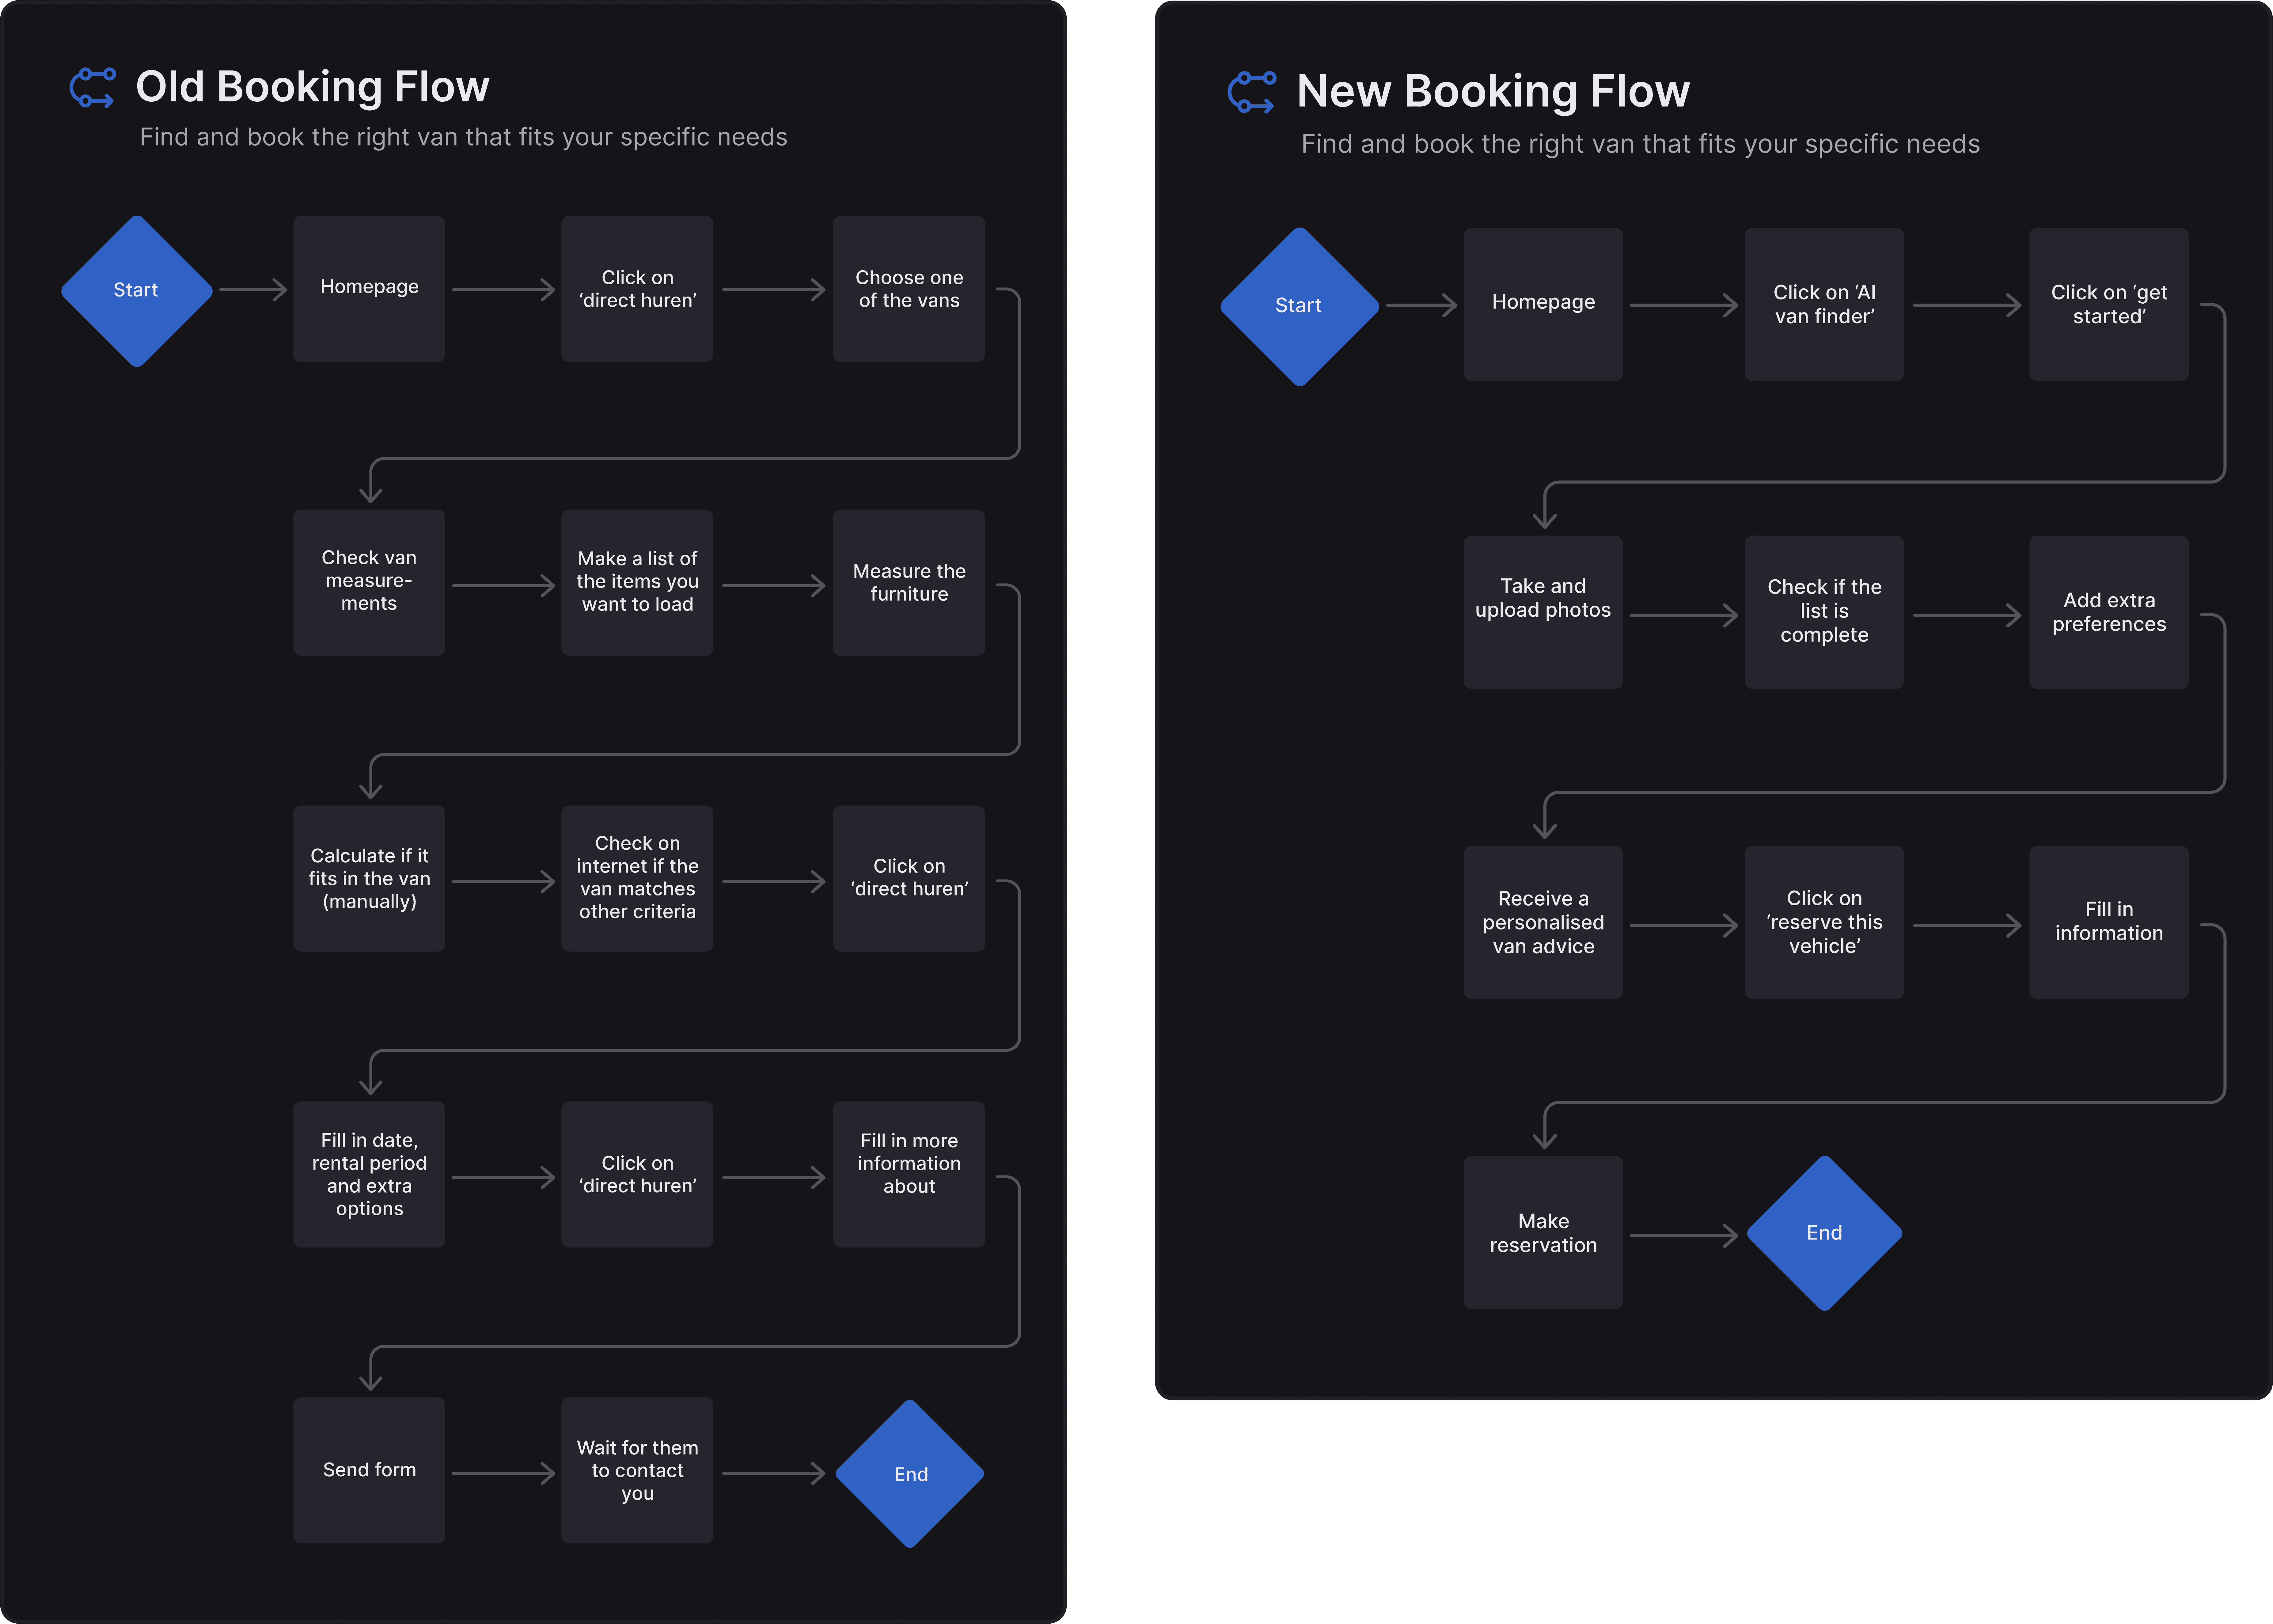Click the 'Old Booking Flow' title text

(x=312, y=87)
